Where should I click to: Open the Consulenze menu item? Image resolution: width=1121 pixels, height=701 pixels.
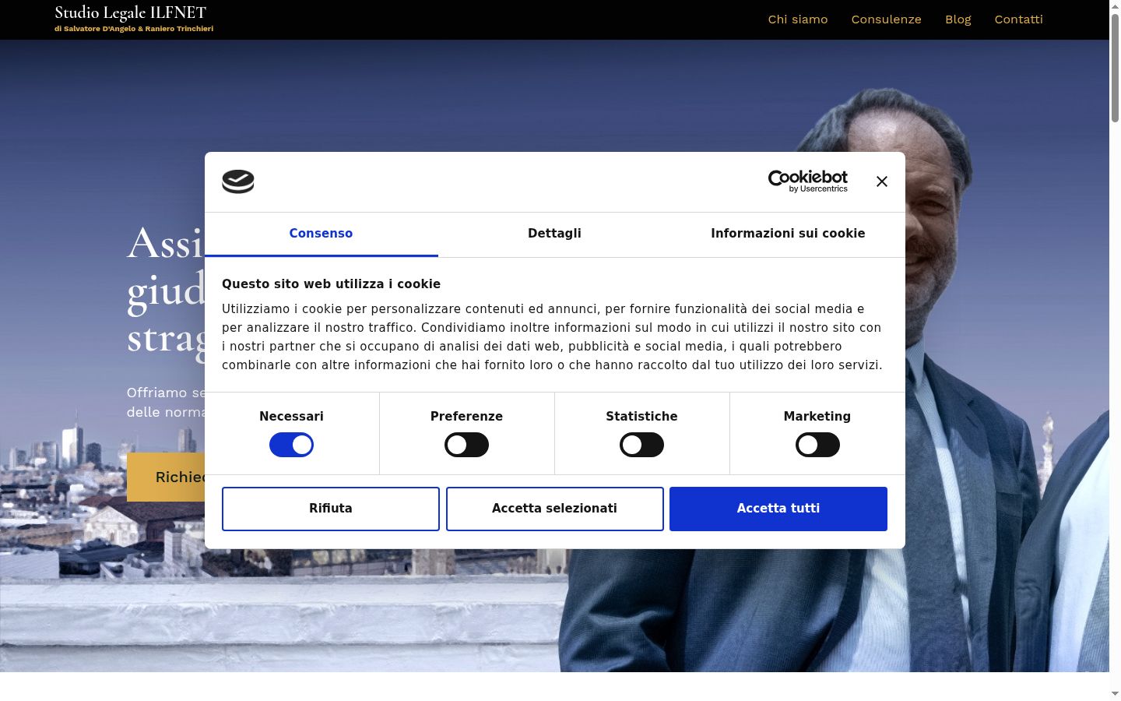[886, 19]
